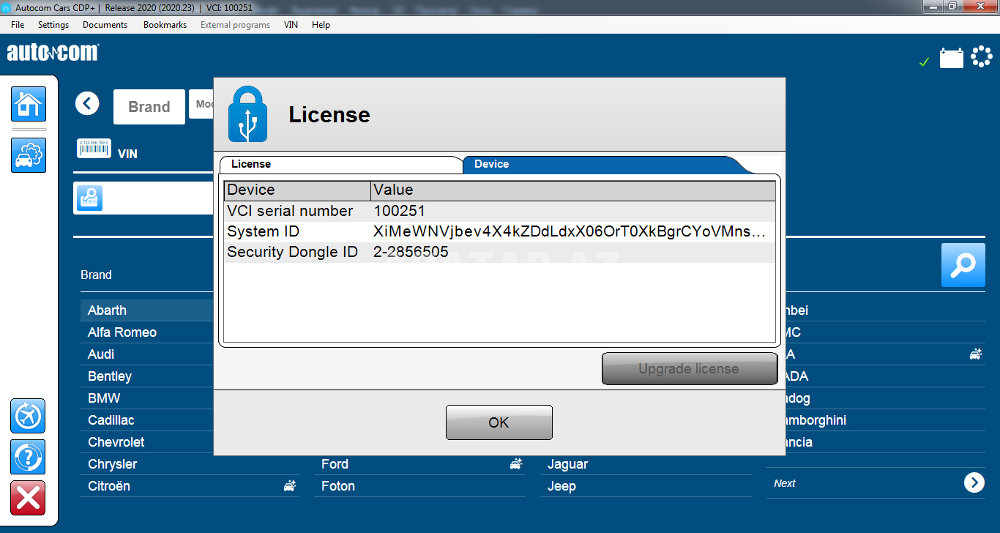Screen dimensions: 1000x533
Task: Select Jaguar brand
Action: click(x=567, y=464)
